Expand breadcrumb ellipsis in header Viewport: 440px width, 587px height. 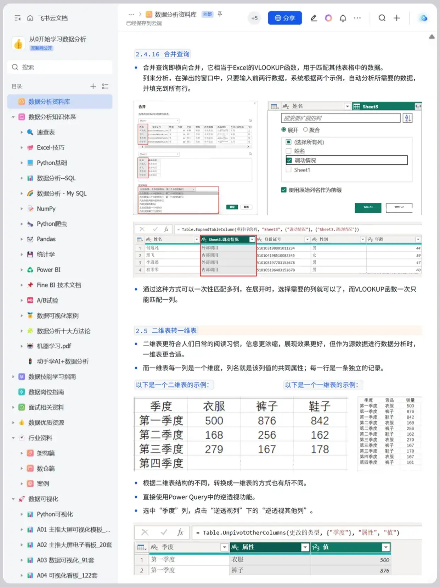pos(131,15)
